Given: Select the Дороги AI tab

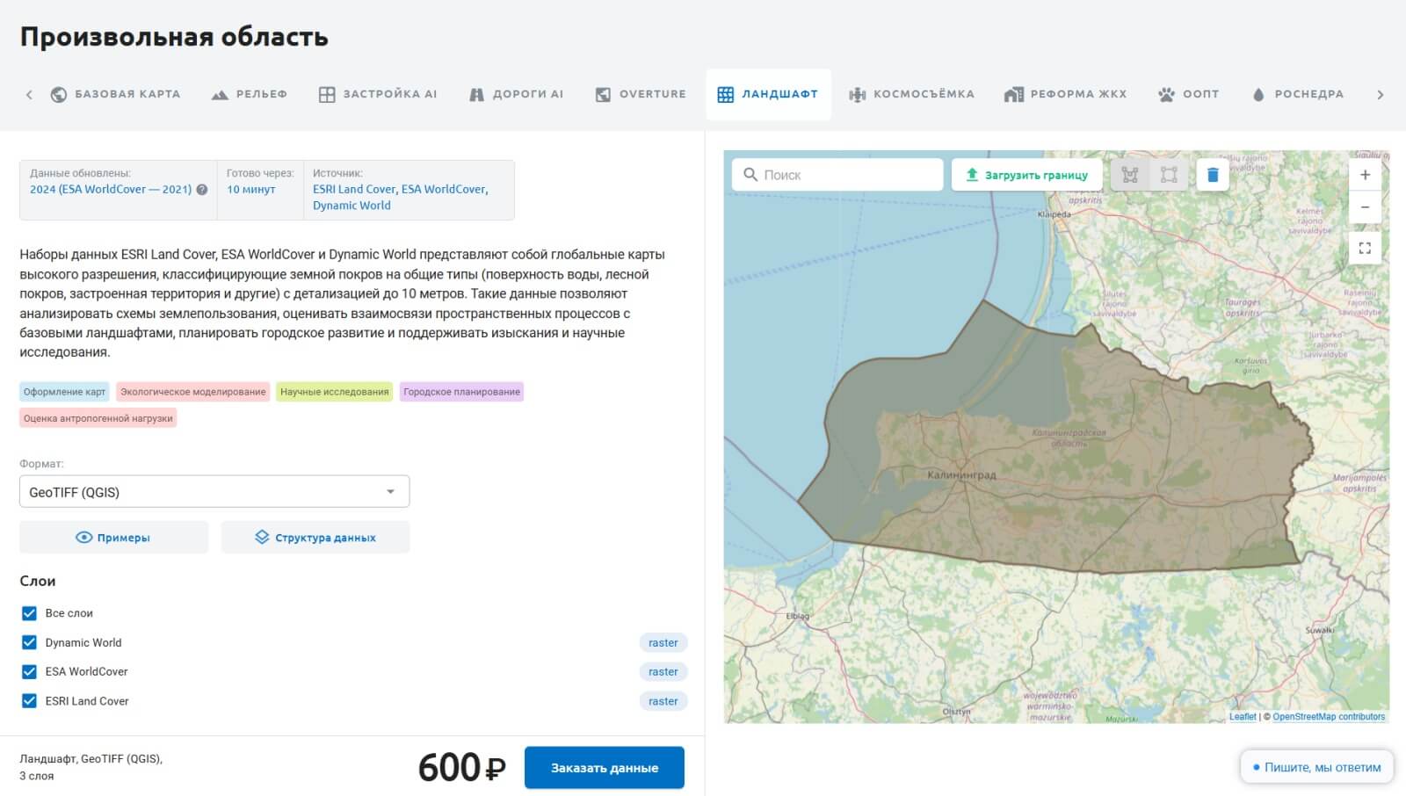Looking at the screenshot, I should pos(517,94).
